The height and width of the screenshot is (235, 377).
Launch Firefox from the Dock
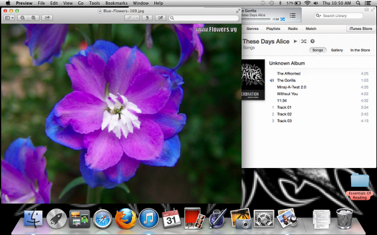click(126, 218)
